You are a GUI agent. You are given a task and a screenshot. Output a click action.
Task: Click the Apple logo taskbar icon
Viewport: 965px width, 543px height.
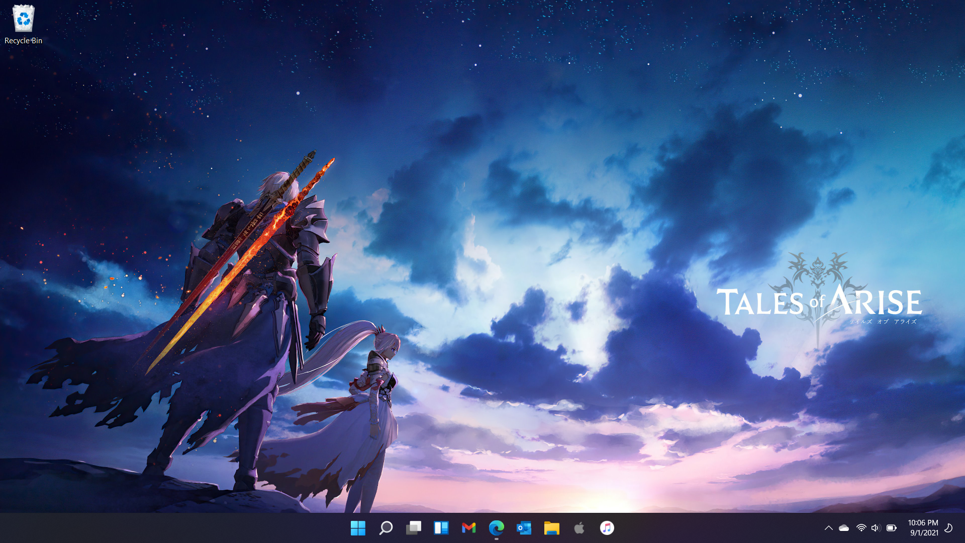pos(579,528)
